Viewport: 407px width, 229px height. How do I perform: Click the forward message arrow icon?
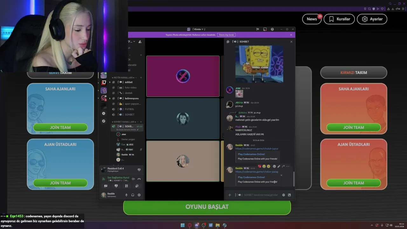click(283, 166)
